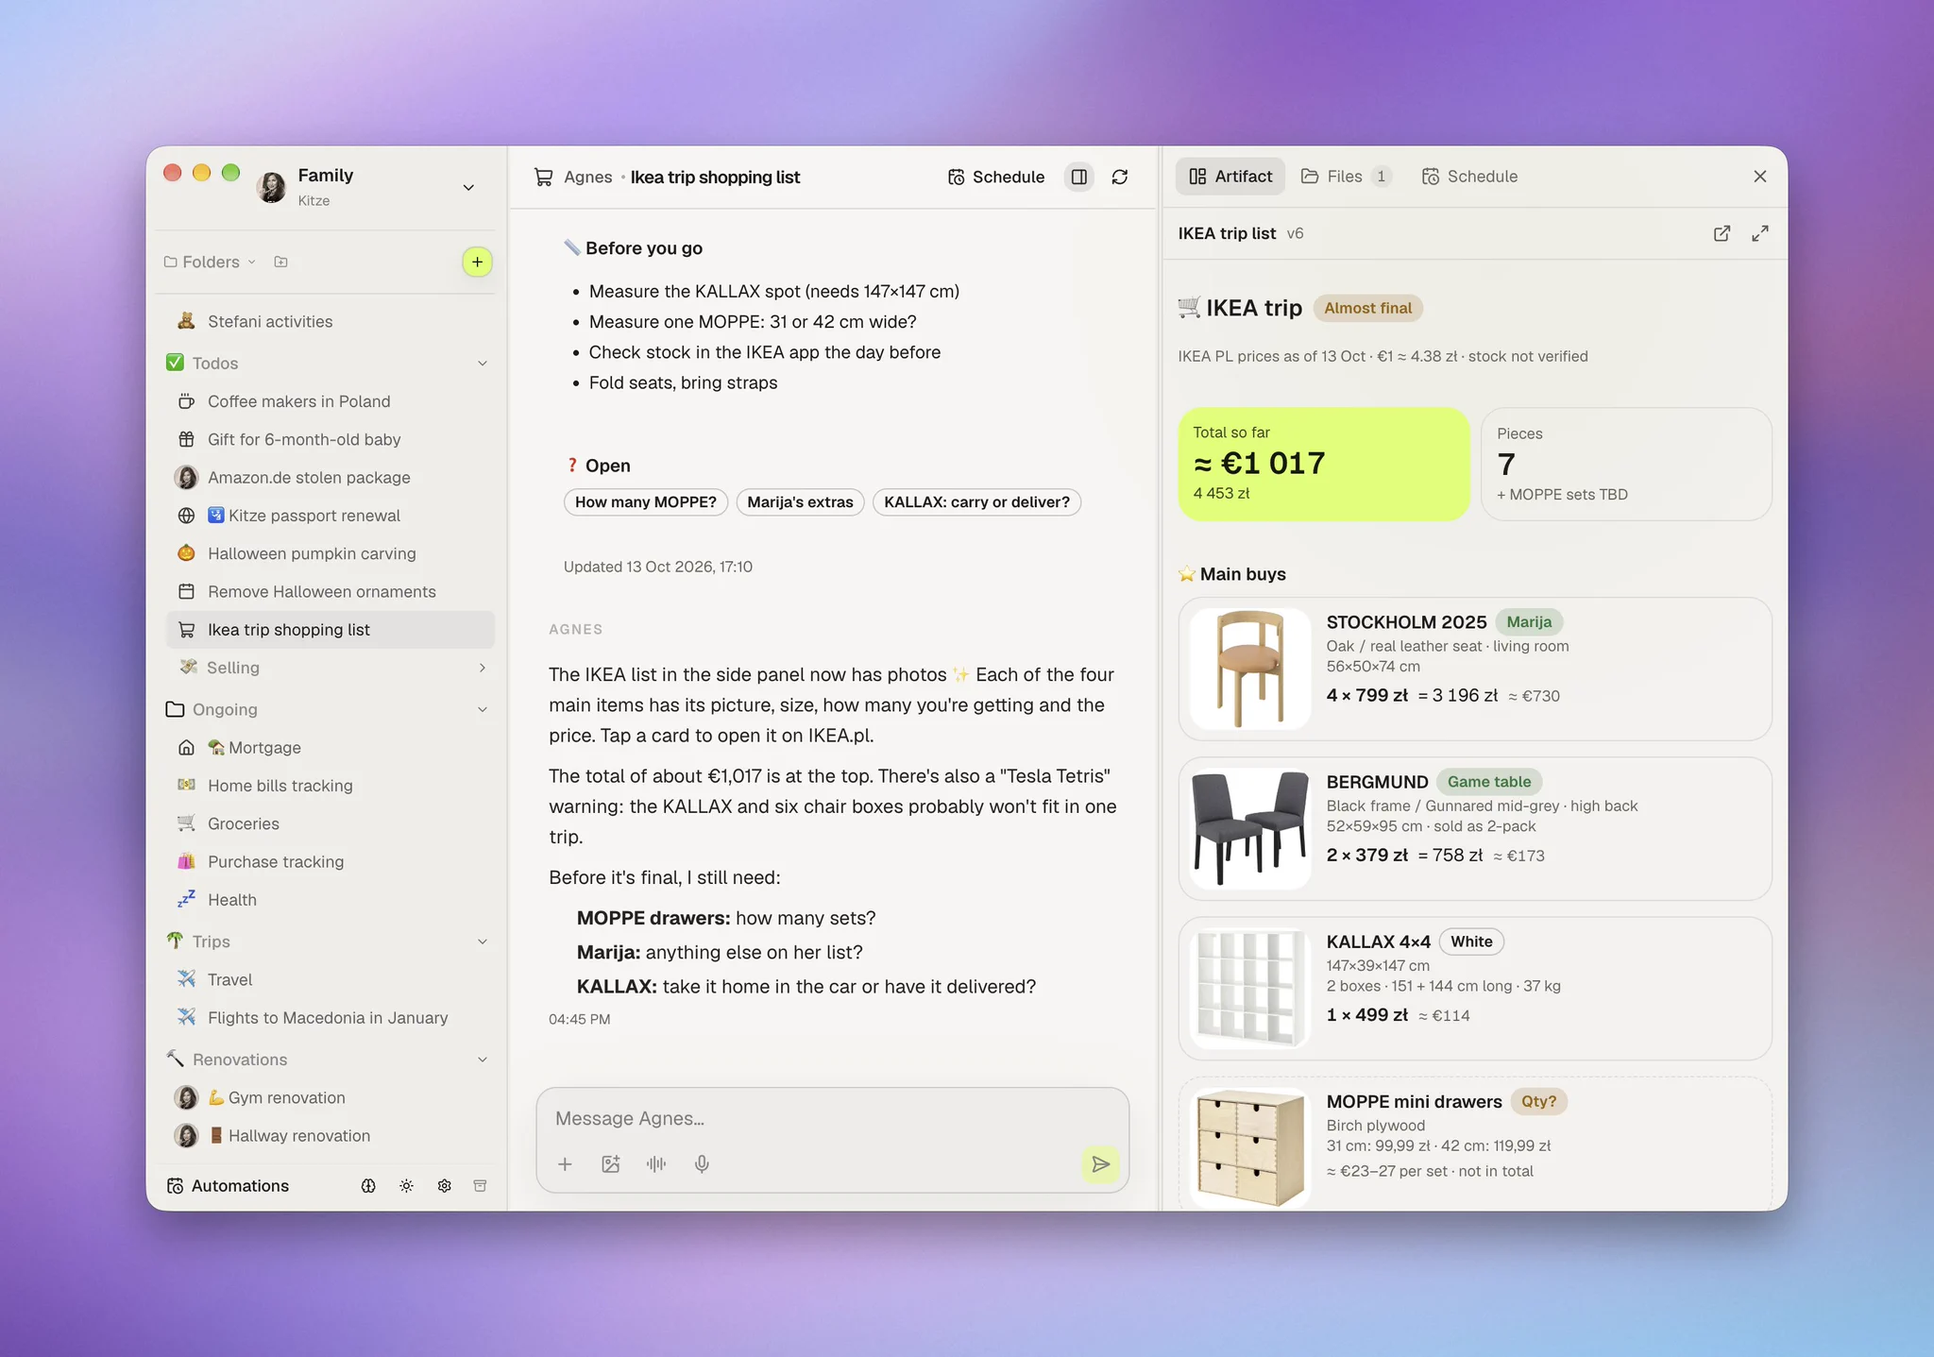Start dictation with the microphone icon
This screenshot has width=1934, height=1357.
[702, 1164]
